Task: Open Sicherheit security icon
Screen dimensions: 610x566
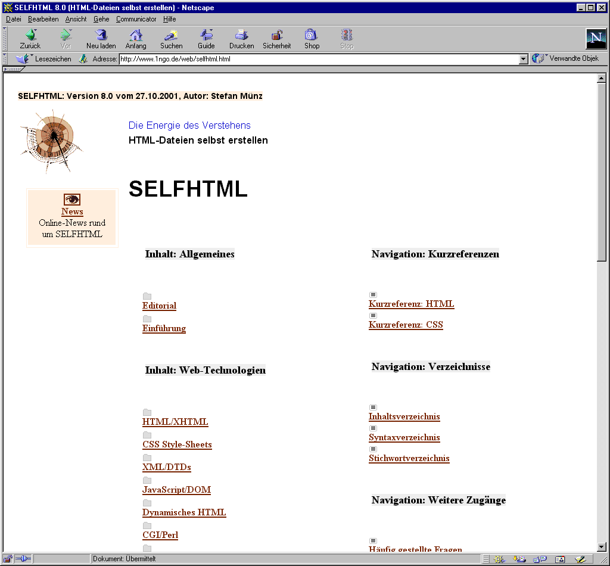Action: (x=276, y=36)
